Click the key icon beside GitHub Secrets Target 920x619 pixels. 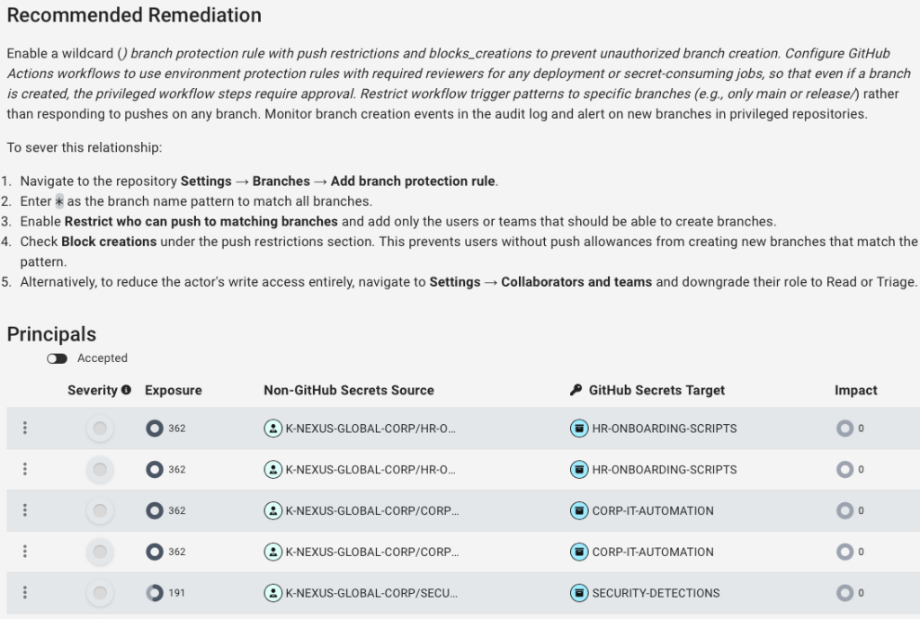(576, 391)
